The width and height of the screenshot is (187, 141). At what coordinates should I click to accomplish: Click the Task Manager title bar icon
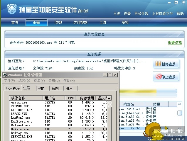[x=5, y=75]
